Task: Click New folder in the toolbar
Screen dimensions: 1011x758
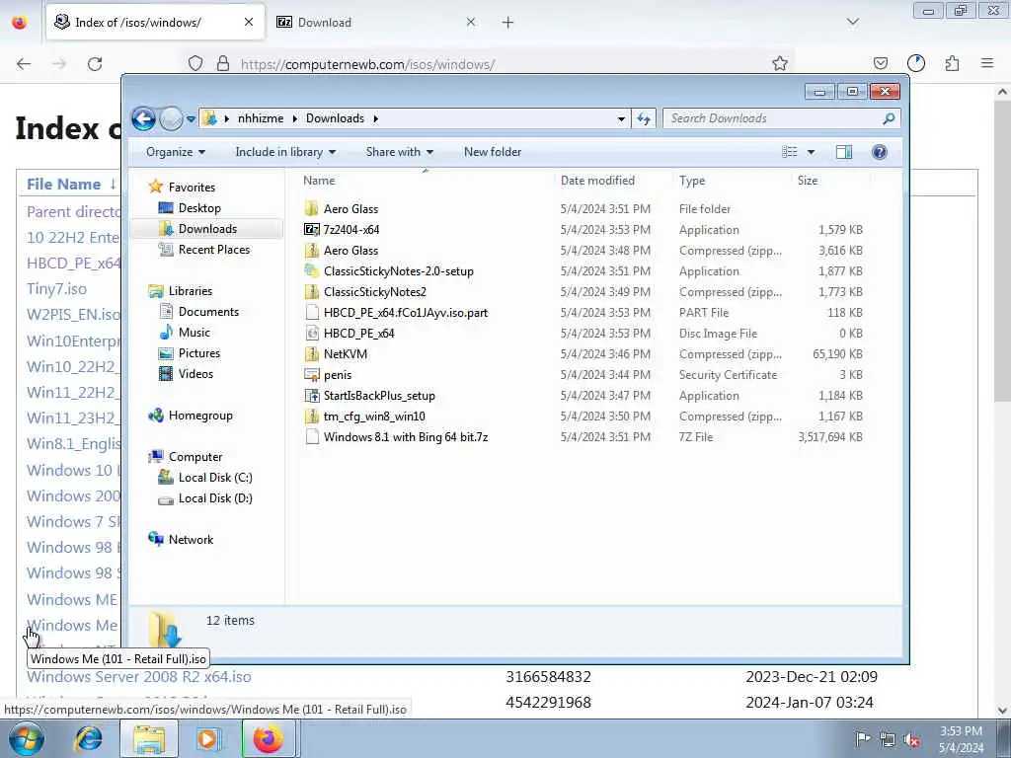Action: [x=493, y=152]
